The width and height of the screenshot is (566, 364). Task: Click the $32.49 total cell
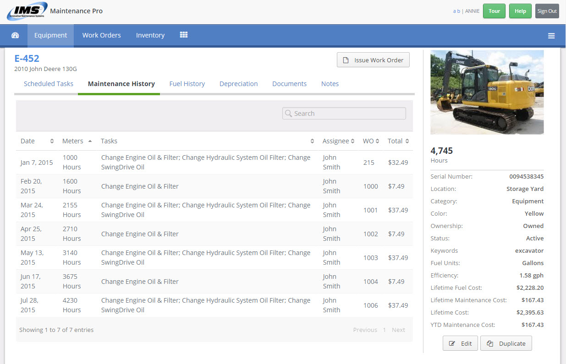(x=398, y=163)
